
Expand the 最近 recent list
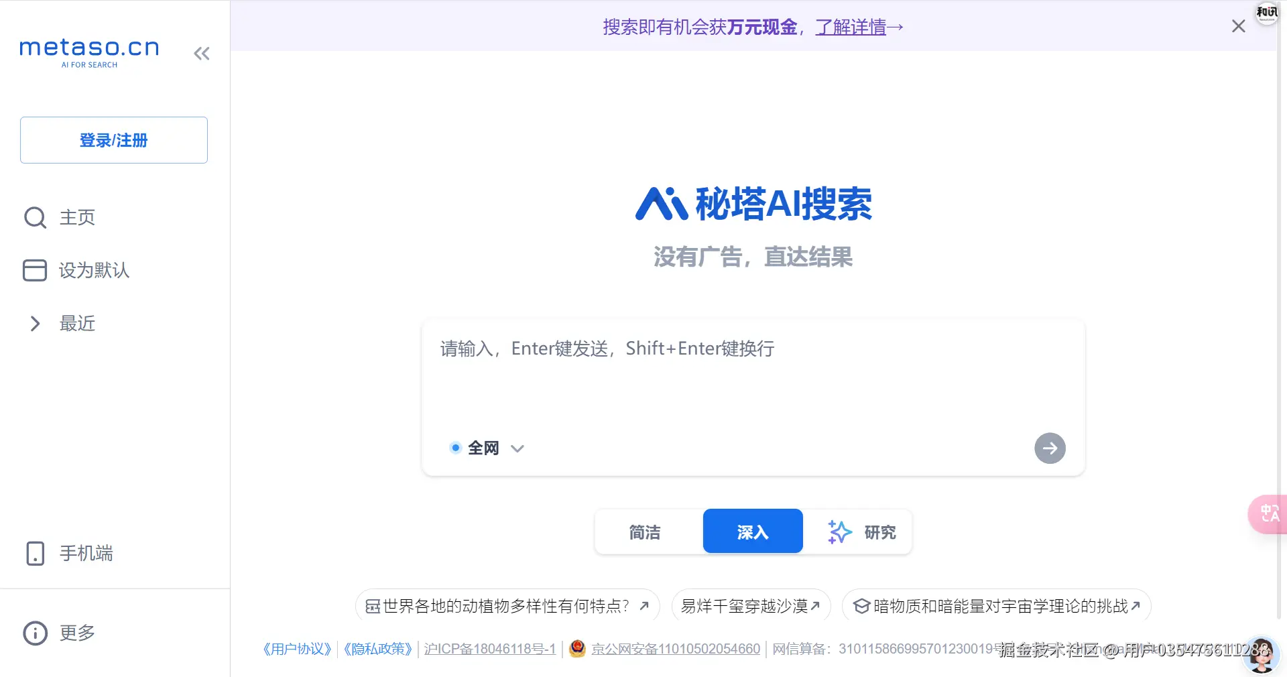pyautogui.click(x=62, y=324)
